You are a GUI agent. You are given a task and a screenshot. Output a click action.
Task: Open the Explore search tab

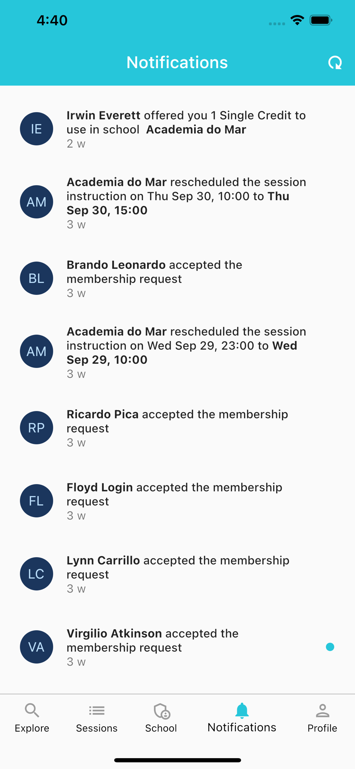click(x=32, y=717)
